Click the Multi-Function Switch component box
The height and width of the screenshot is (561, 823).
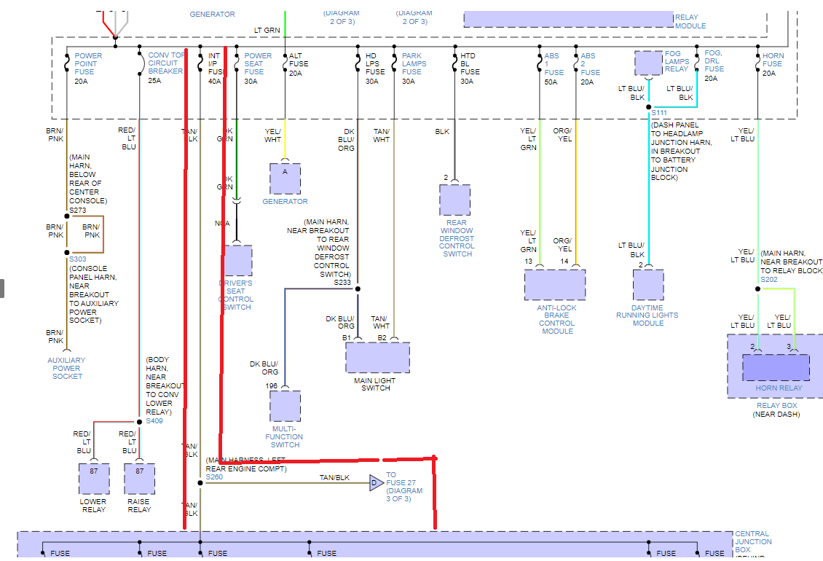click(285, 407)
